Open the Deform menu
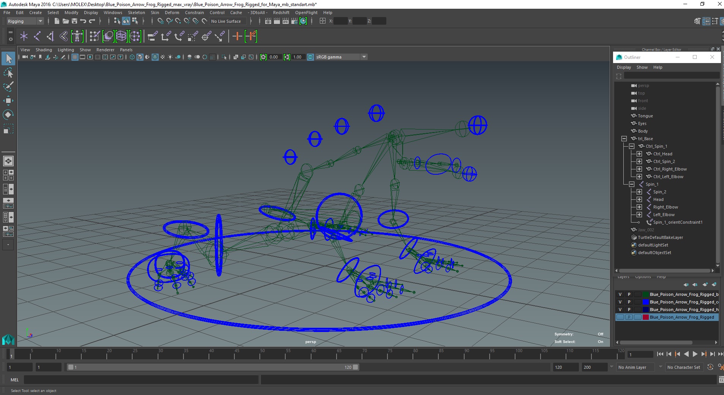This screenshot has width=724, height=395. [x=172, y=13]
